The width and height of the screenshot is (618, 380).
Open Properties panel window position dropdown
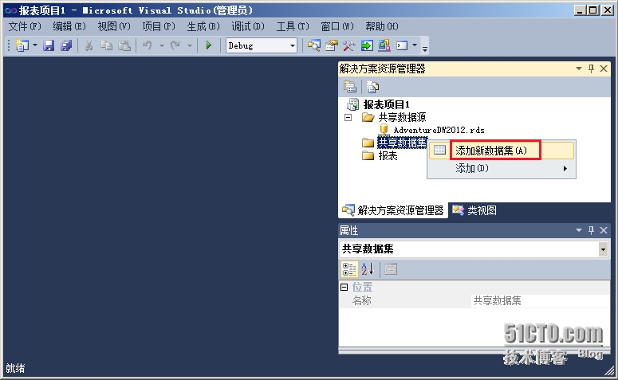click(579, 230)
